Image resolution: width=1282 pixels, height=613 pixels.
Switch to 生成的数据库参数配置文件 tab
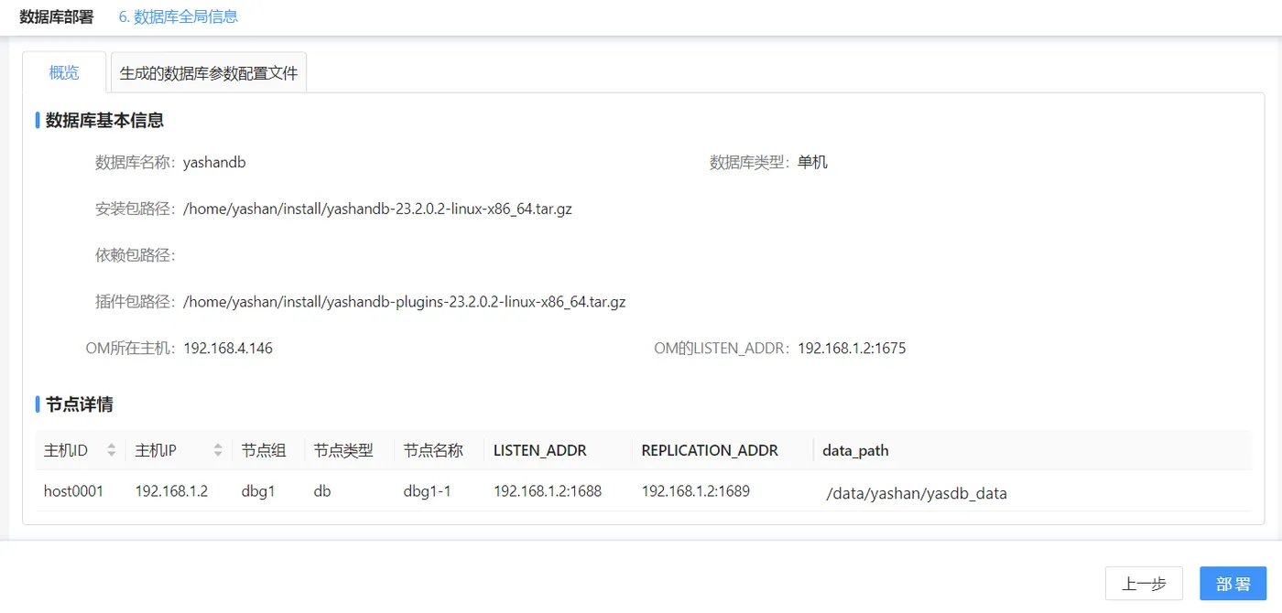tap(209, 72)
